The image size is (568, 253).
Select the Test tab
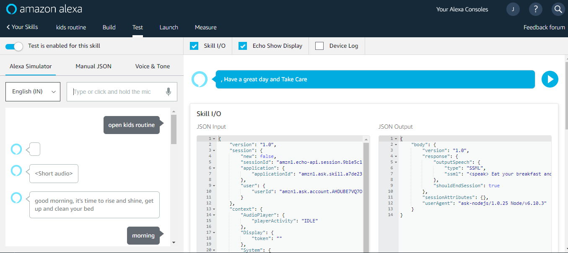tap(137, 27)
